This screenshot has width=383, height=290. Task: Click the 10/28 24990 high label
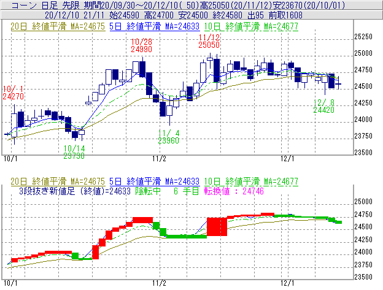point(141,45)
